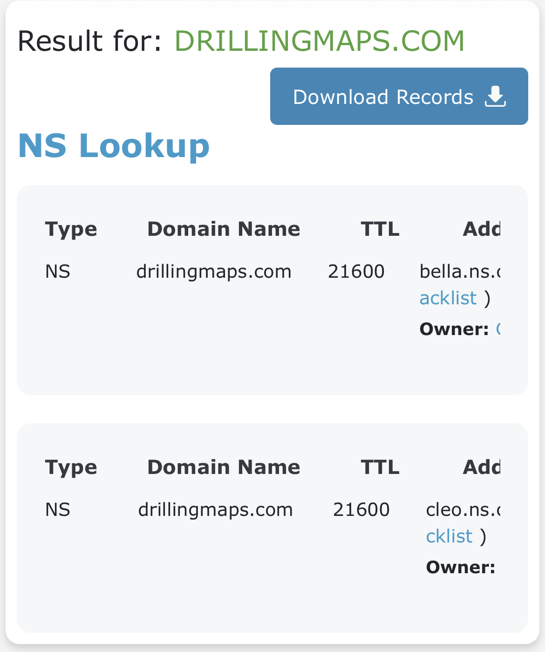
Task: Click Type column header in bella record
Action: (x=71, y=229)
